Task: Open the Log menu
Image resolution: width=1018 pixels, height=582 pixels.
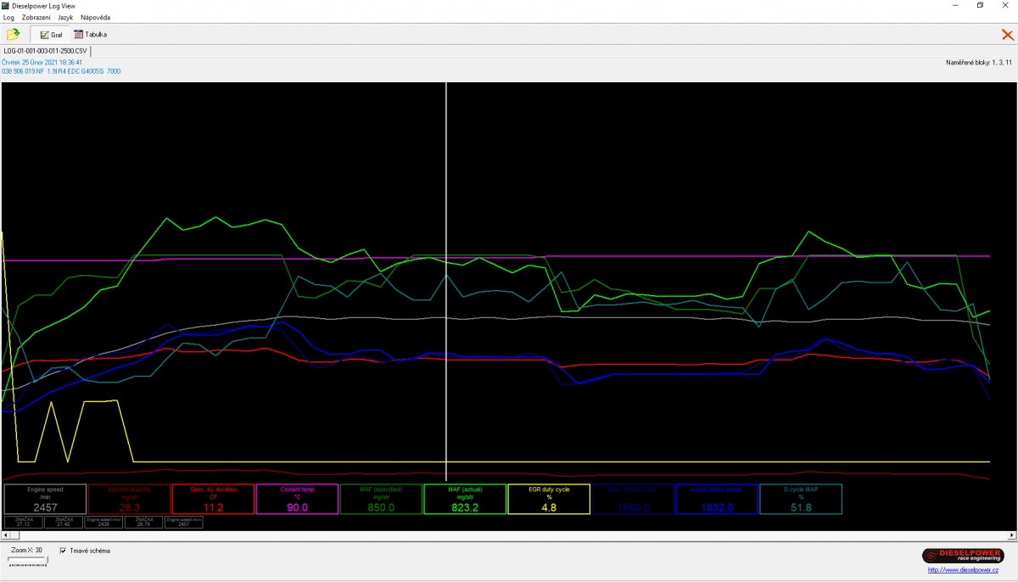Action: (x=8, y=17)
